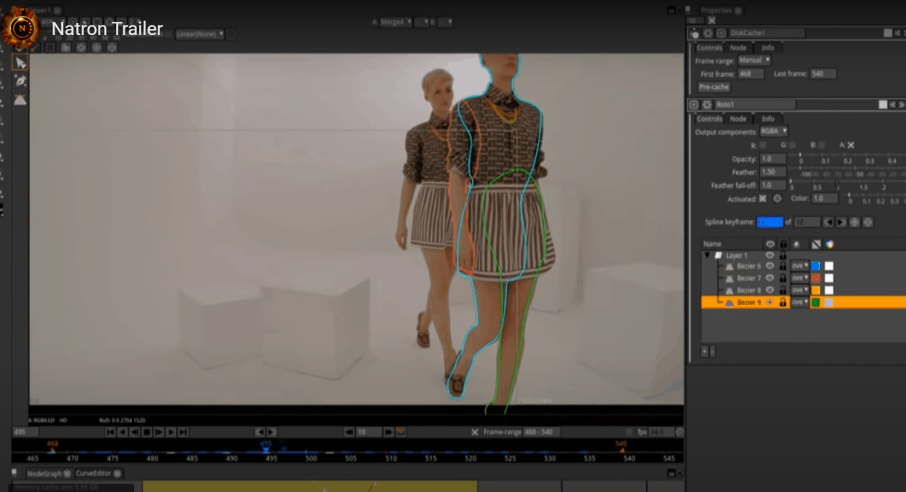Skip forward by the frame increment
The width and height of the screenshot is (906, 492).
pyautogui.click(x=388, y=432)
